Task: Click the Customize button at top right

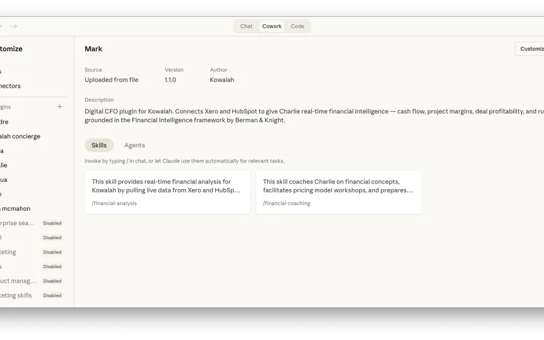Action: tap(529, 49)
